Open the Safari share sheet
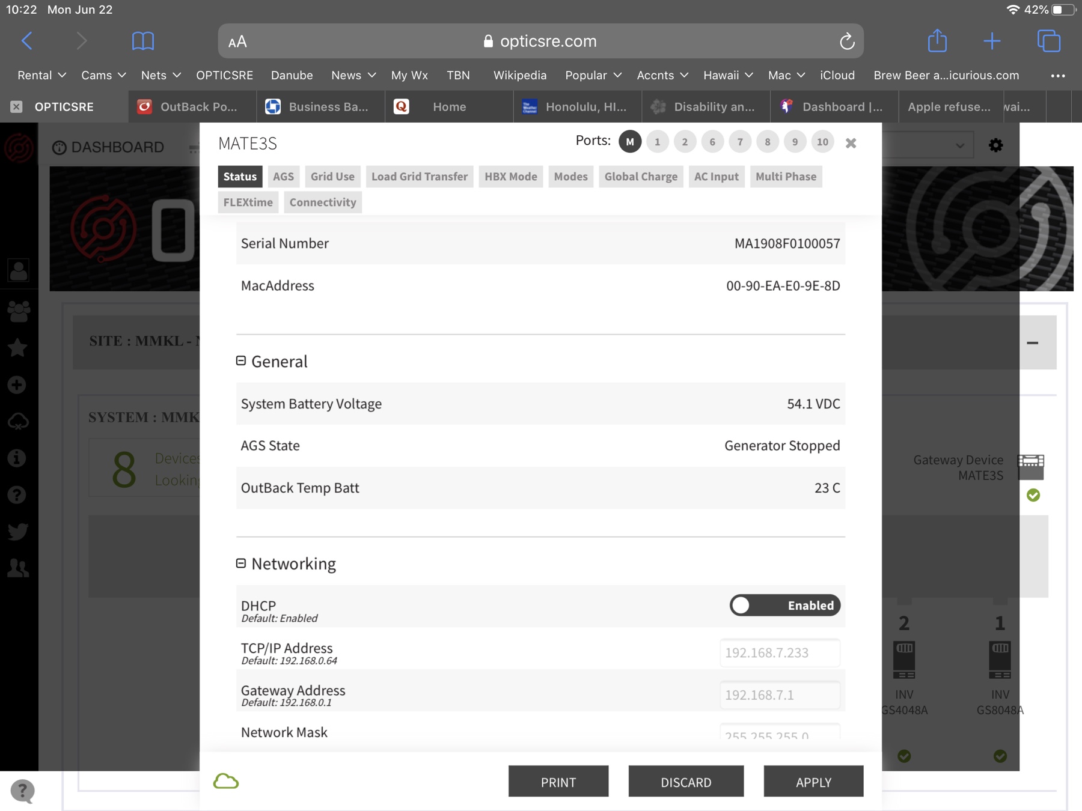Viewport: 1082px width, 811px height. click(x=937, y=40)
